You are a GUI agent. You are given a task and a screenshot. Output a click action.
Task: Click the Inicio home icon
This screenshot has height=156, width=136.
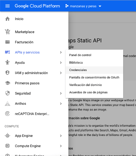pos(7,19)
